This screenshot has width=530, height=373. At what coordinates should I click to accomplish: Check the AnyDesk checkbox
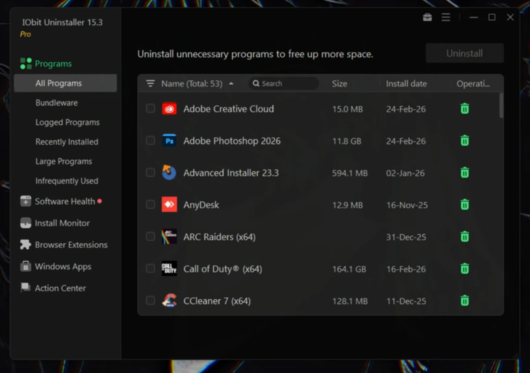[x=150, y=204]
